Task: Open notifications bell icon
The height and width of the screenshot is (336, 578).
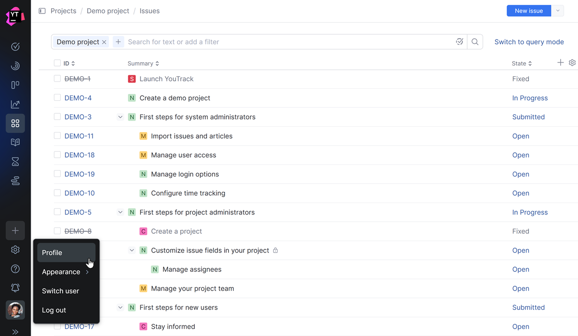Action: click(15, 288)
